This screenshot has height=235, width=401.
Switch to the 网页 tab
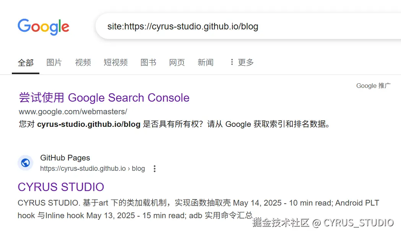(177, 62)
